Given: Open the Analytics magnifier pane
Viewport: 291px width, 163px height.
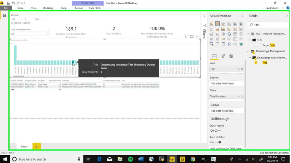Looking at the screenshot, I should (231, 56).
